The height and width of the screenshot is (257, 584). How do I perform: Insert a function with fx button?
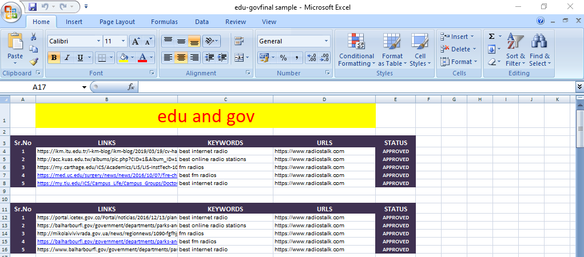(x=131, y=87)
